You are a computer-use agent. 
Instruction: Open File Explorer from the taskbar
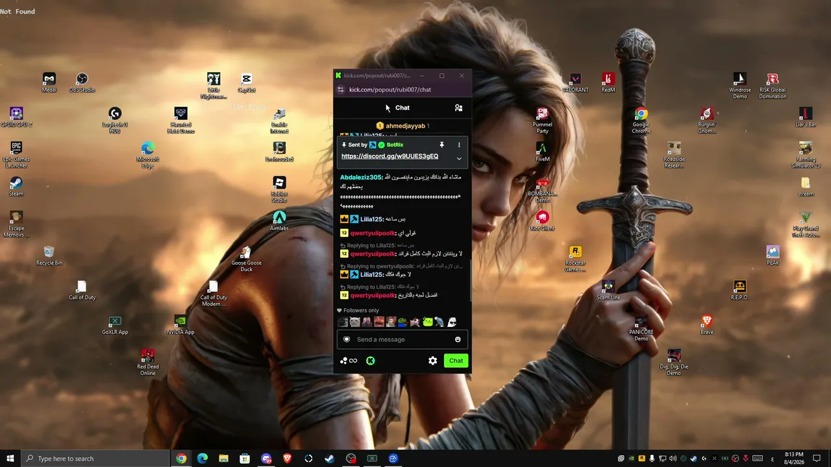[x=223, y=459]
